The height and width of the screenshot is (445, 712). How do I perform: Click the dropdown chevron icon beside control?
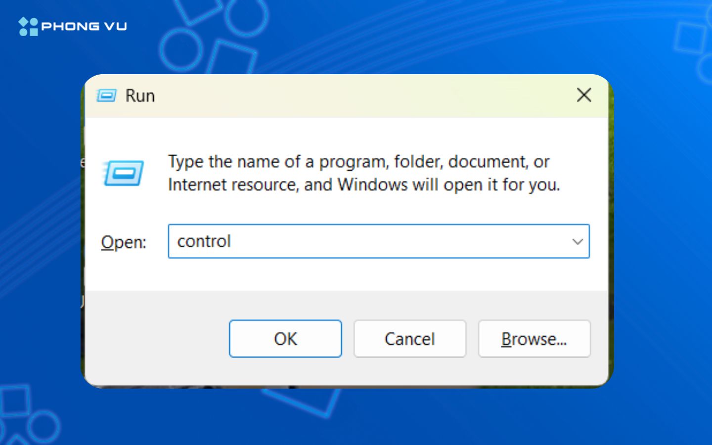click(x=578, y=242)
